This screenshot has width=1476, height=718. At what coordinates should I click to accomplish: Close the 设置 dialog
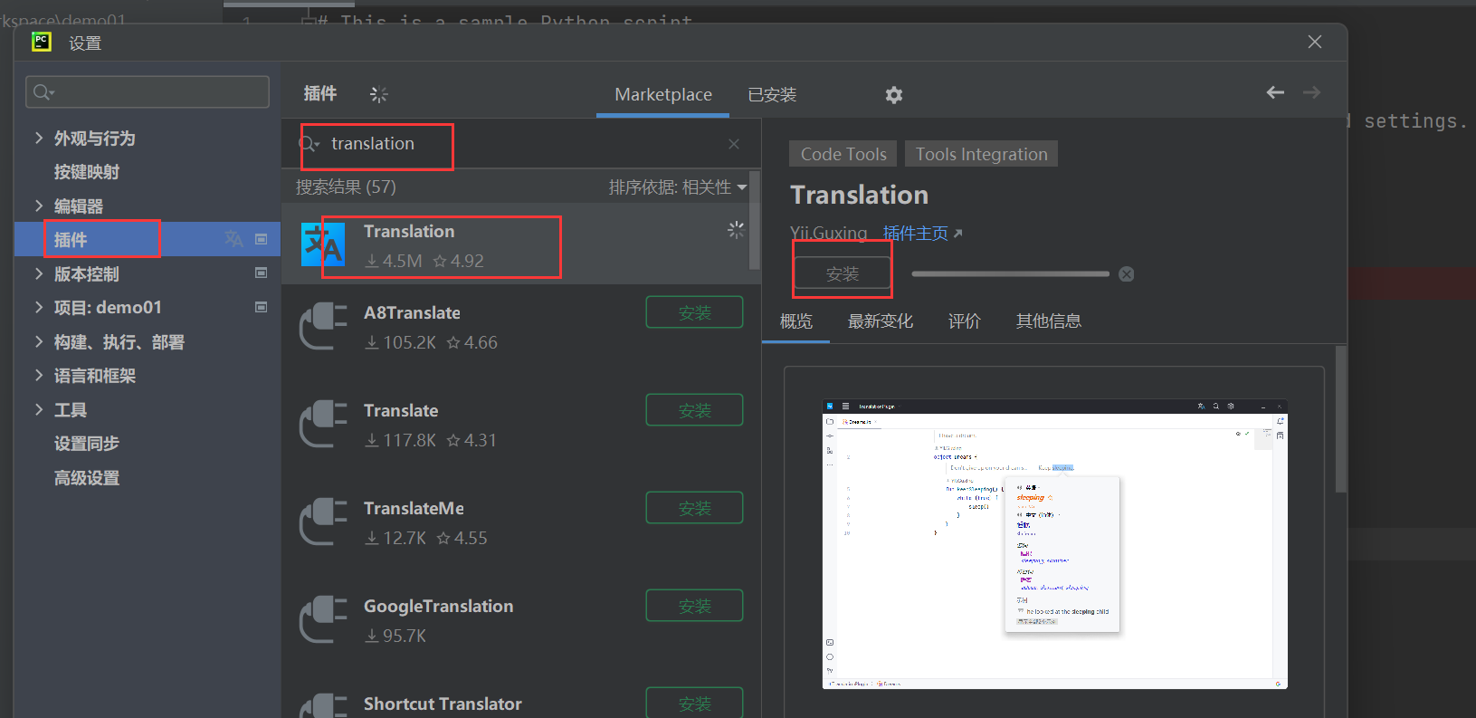(1315, 42)
